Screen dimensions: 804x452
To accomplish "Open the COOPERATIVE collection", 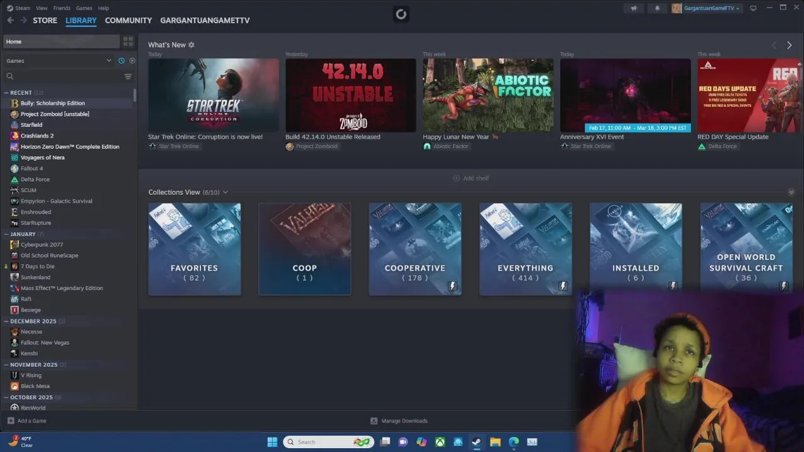I will pos(415,249).
